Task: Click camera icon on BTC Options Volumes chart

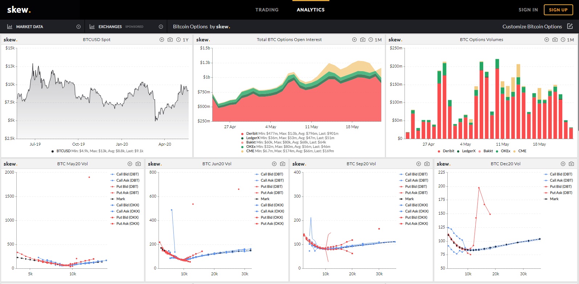Action: (555, 40)
